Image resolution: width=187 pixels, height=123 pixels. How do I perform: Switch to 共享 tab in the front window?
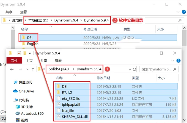click(44, 61)
